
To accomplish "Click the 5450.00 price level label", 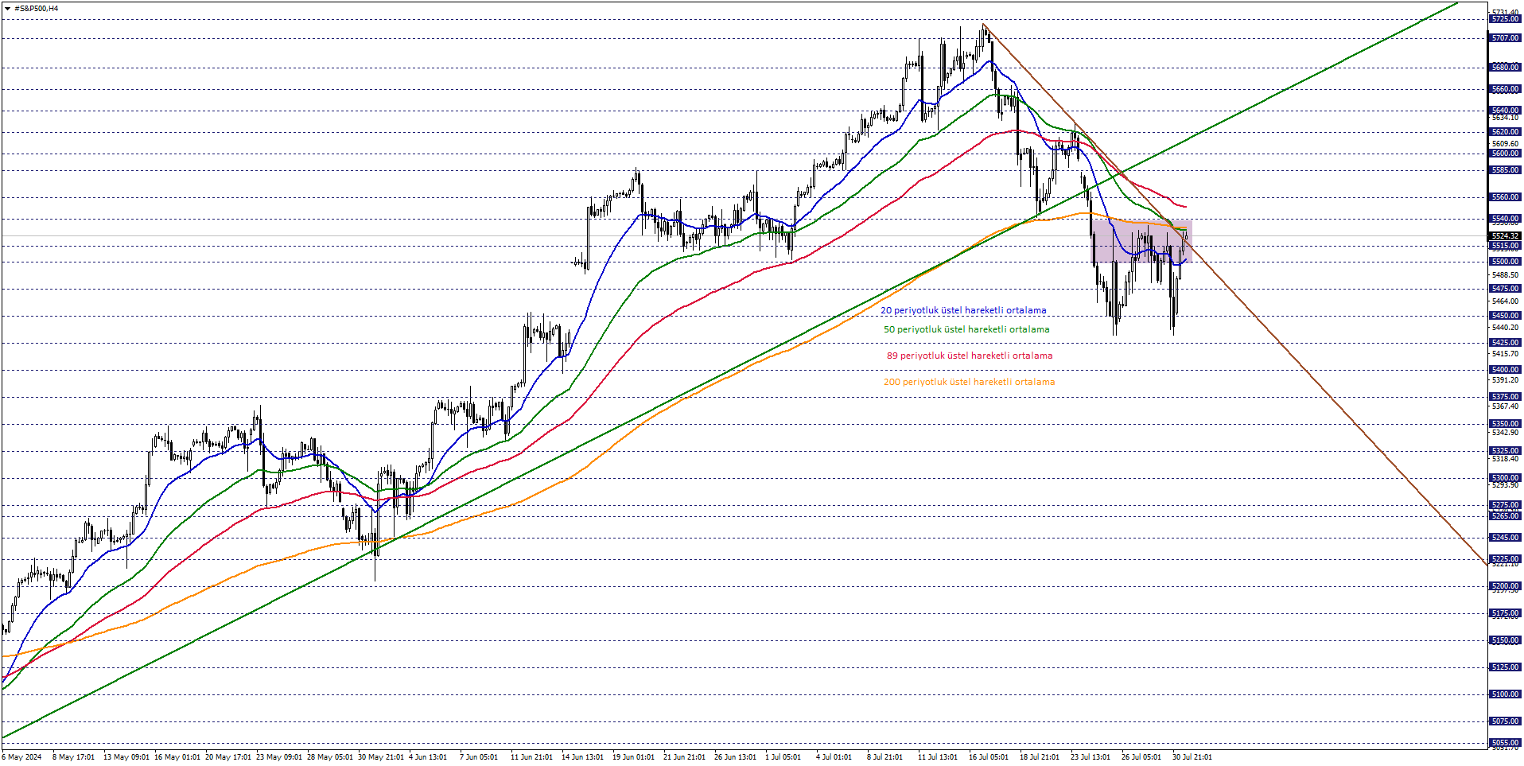I will tap(1505, 316).
